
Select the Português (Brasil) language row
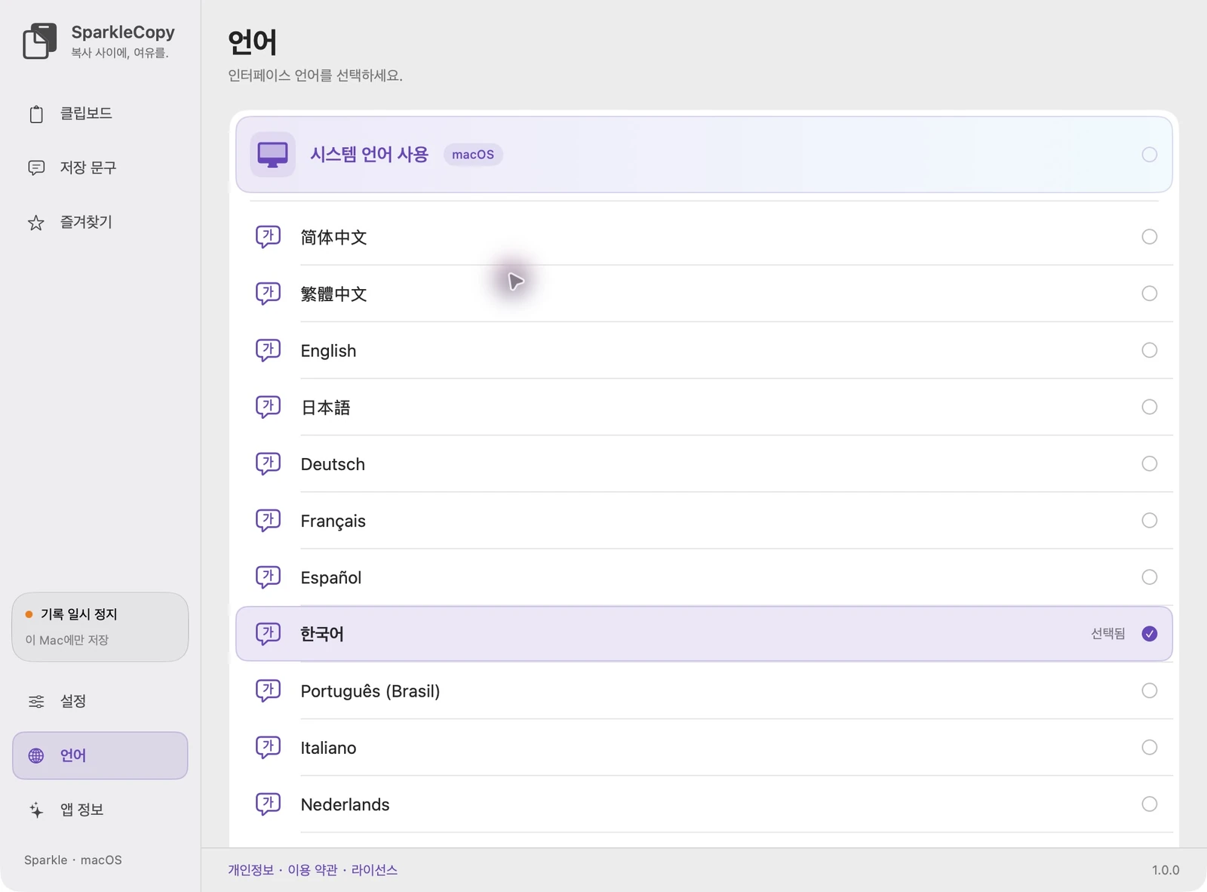point(704,691)
